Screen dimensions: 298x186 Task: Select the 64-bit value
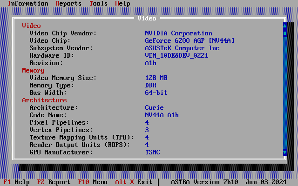pyautogui.click(x=156, y=93)
